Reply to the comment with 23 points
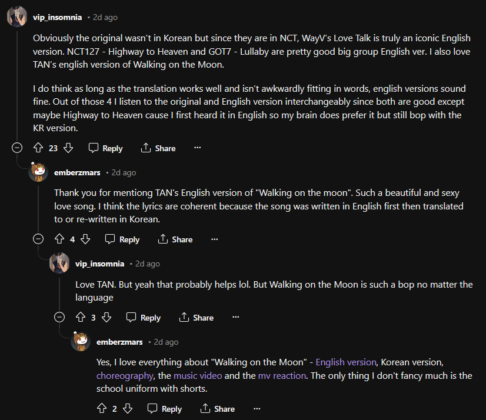 pyautogui.click(x=105, y=148)
